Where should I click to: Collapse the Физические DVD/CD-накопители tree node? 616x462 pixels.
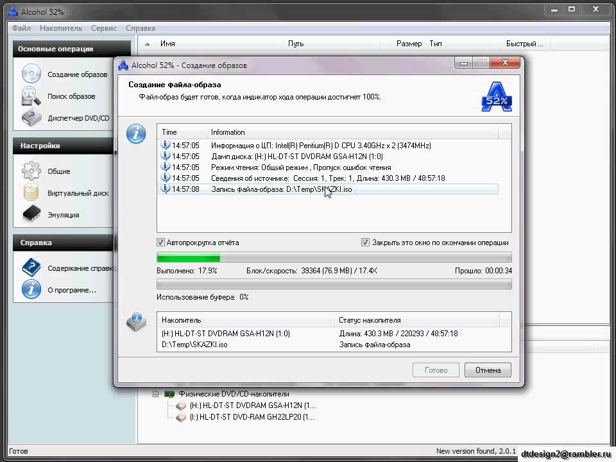click(155, 393)
